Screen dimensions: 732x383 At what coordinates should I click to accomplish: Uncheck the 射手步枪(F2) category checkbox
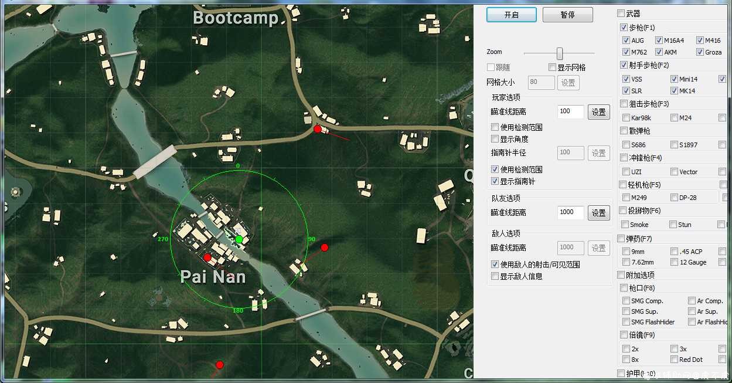point(624,65)
